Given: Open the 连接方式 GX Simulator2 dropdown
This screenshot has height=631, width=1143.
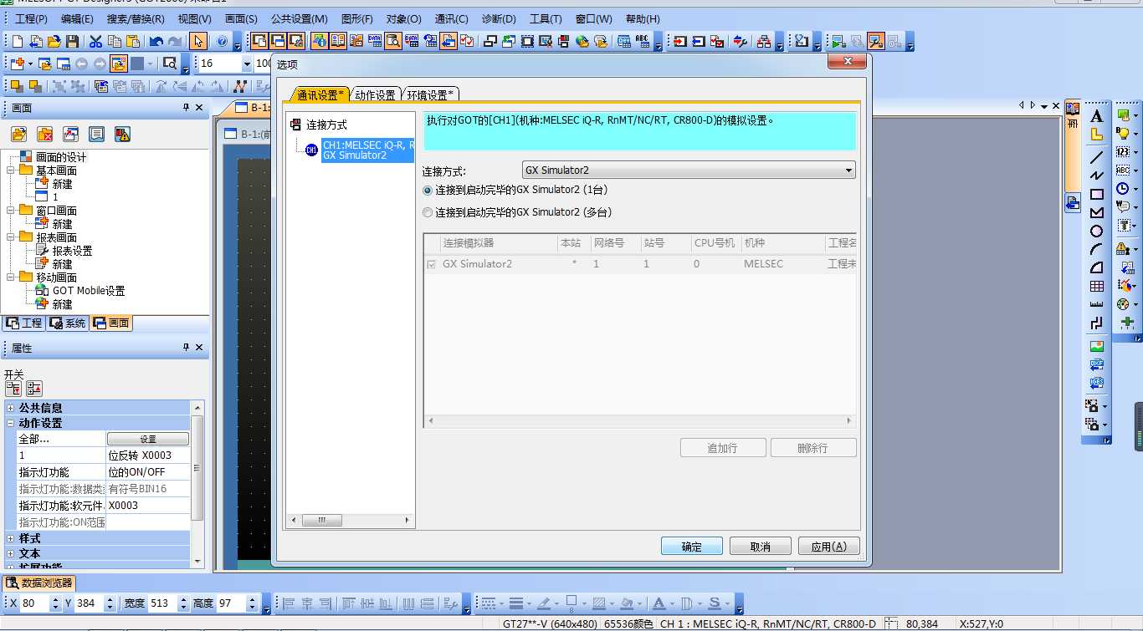Looking at the screenshot, I should click(689, 170).
